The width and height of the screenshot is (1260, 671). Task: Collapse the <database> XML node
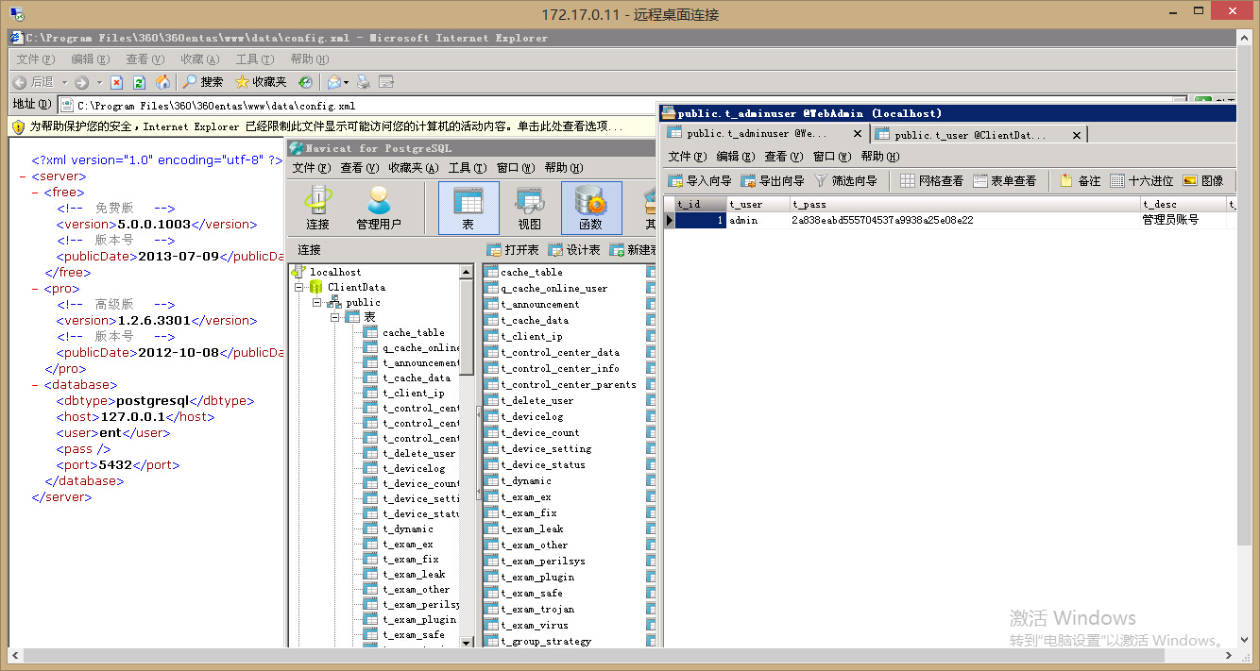pos(35,385)
